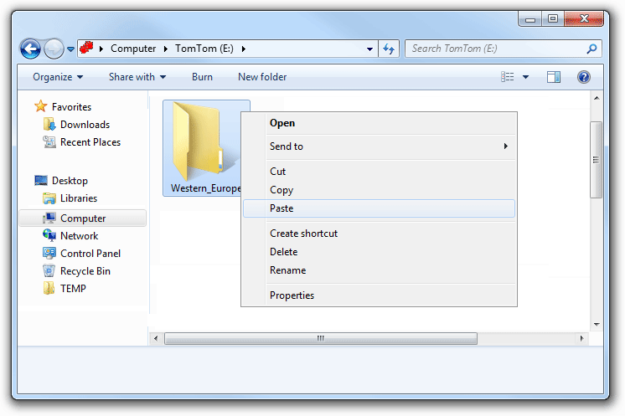The height and width of the screenshot is (416, 625).
Task: Click the Burn toolbar button
Action: pos(202,77)
